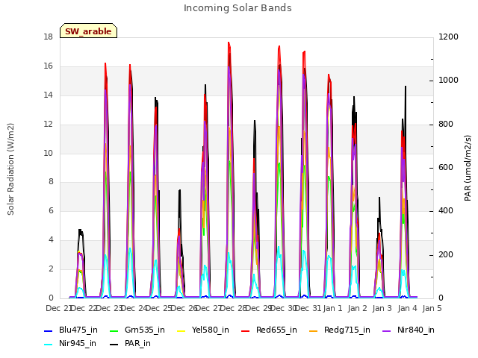Click the Redg715_in legend label

tap(347, 330)
